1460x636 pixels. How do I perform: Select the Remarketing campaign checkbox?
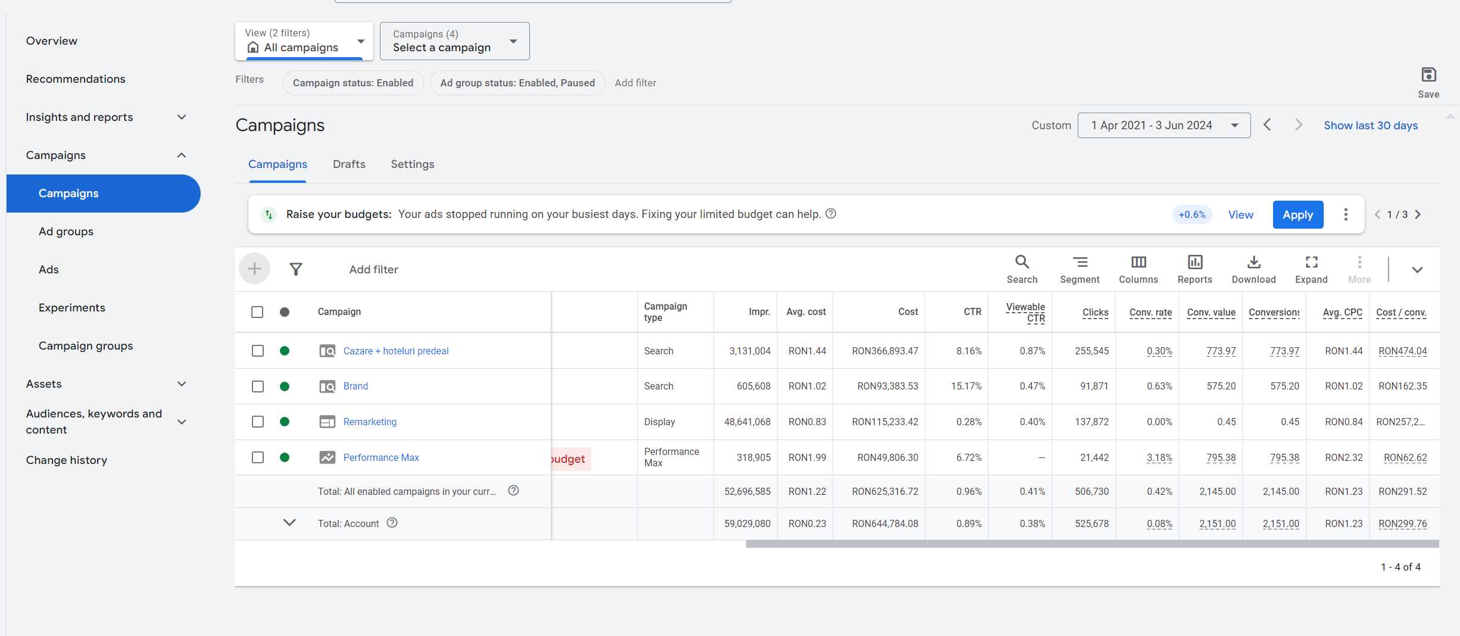tap(257, 422)
